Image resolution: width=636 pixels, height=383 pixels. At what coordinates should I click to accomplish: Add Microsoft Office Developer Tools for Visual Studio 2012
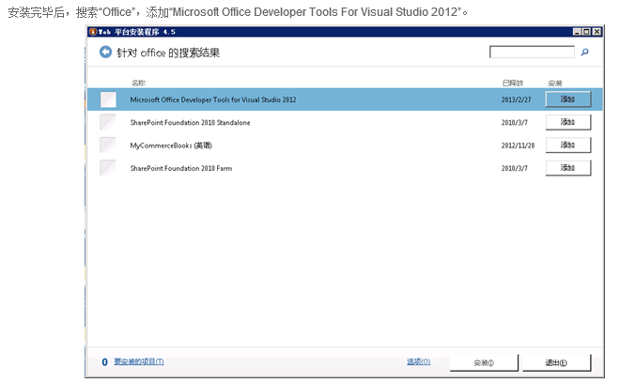pyautogui.click(x=567, y=100)
